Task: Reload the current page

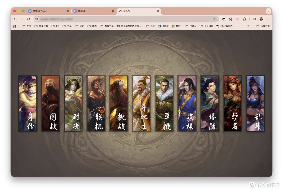Action: (x=28, y=19)
